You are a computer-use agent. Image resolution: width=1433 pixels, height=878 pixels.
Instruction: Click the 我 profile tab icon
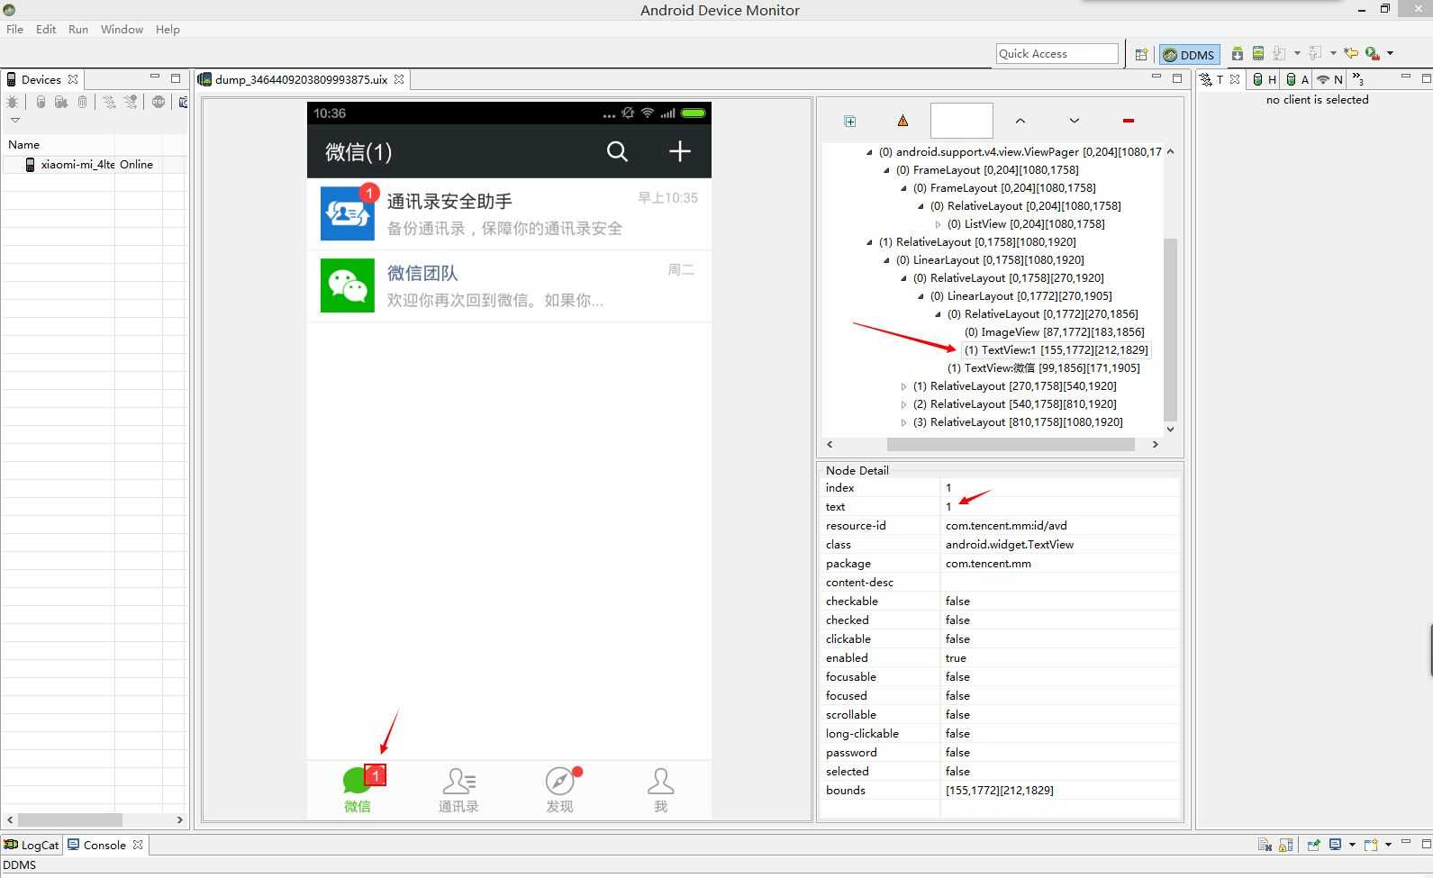[661, 781]
